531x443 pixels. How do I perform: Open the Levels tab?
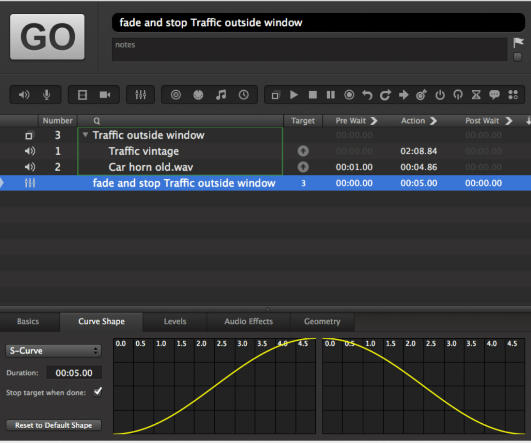(175, 322)
